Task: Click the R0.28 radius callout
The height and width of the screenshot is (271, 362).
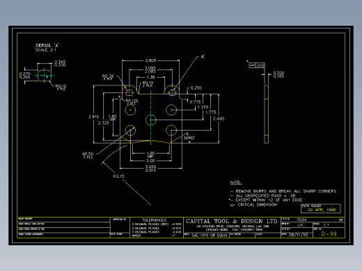Action: click(x=108, y=76)
